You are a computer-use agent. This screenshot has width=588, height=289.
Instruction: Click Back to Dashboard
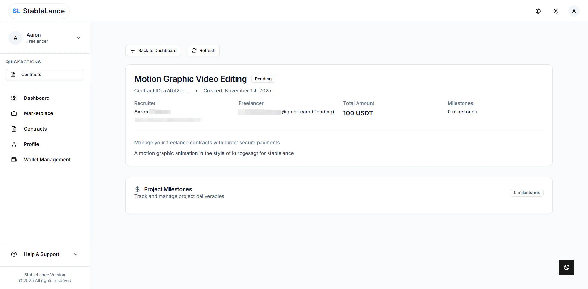pos(153,50)
